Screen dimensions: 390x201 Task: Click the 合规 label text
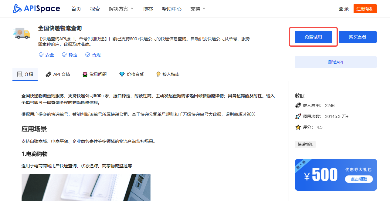pyautogui.click(x=96, y=55)
